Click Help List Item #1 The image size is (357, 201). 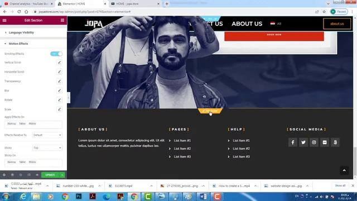pyautogui.click(x=241, y=141)
